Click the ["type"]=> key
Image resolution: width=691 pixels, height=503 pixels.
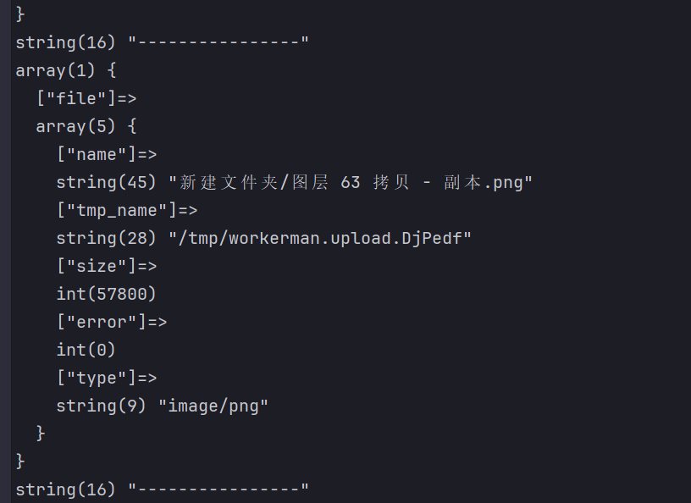107,378
